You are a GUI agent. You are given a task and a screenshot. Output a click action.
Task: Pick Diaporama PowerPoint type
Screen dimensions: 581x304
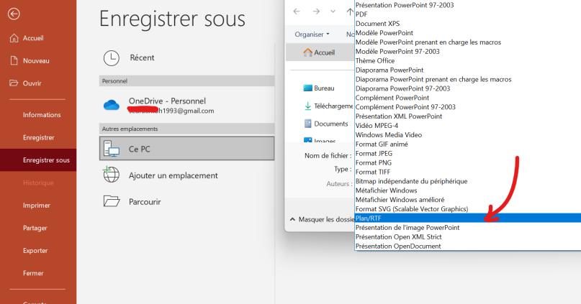click(x=389, y=70)
